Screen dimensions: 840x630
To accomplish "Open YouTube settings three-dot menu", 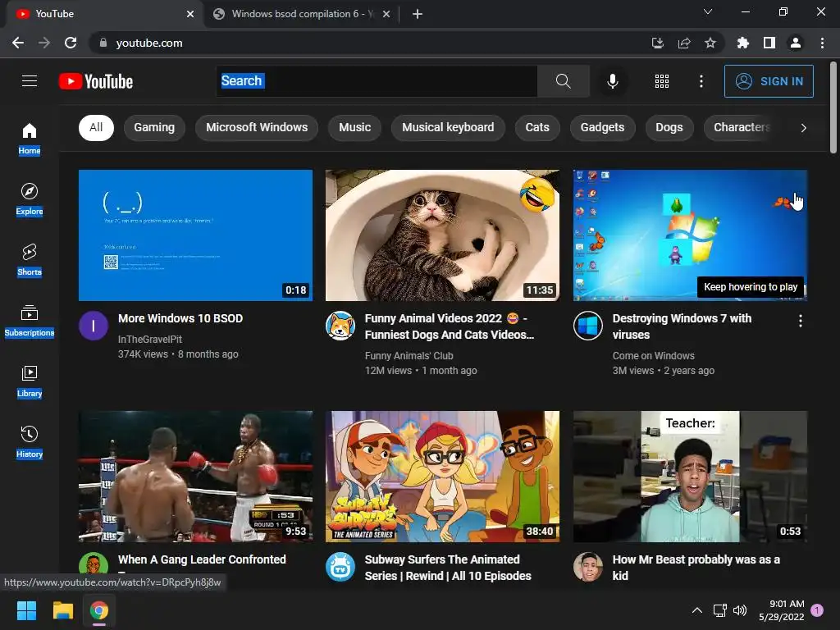I will [701, 81].
